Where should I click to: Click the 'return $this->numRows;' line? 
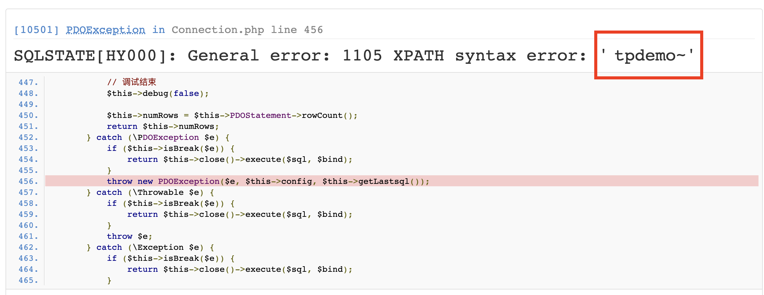163,126
